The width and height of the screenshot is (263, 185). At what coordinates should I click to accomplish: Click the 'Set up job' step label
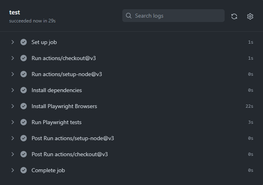[x=44, y=42]
